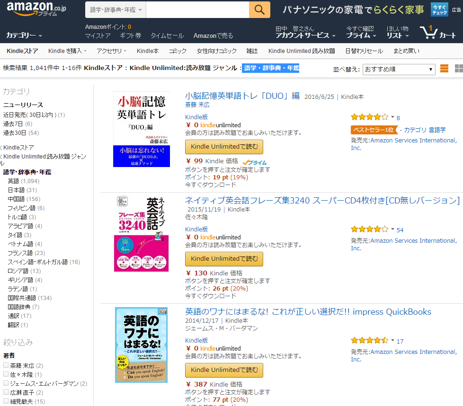
Task: Open Kindle Unlimited 読み放題 tab
Action: [302, 51]
